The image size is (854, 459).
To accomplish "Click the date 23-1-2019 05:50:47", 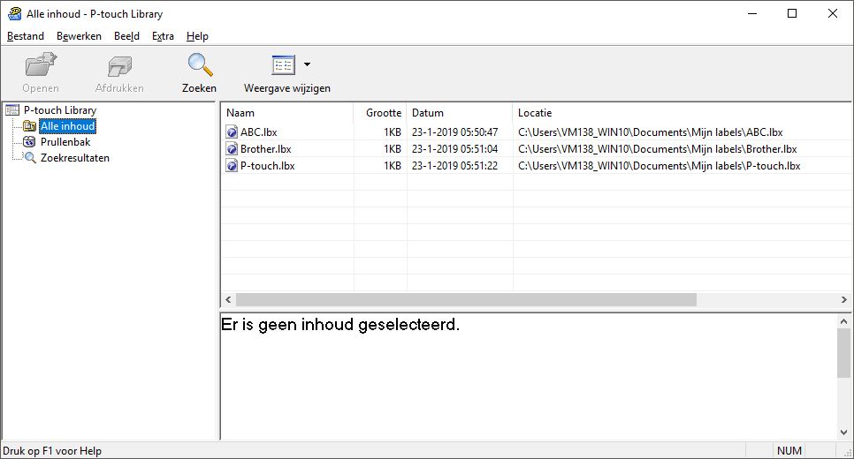I will [454, 132].
